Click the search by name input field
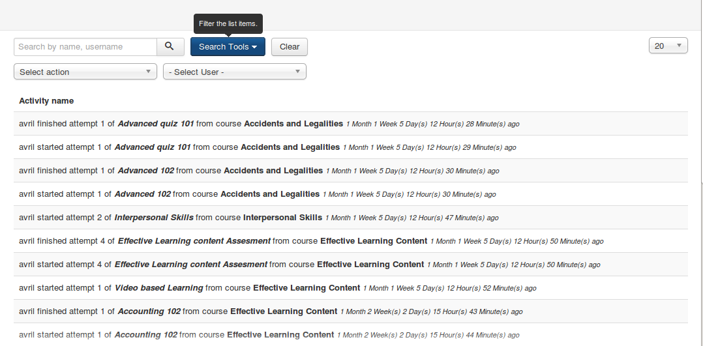703x346 pixels. [85, 47]
